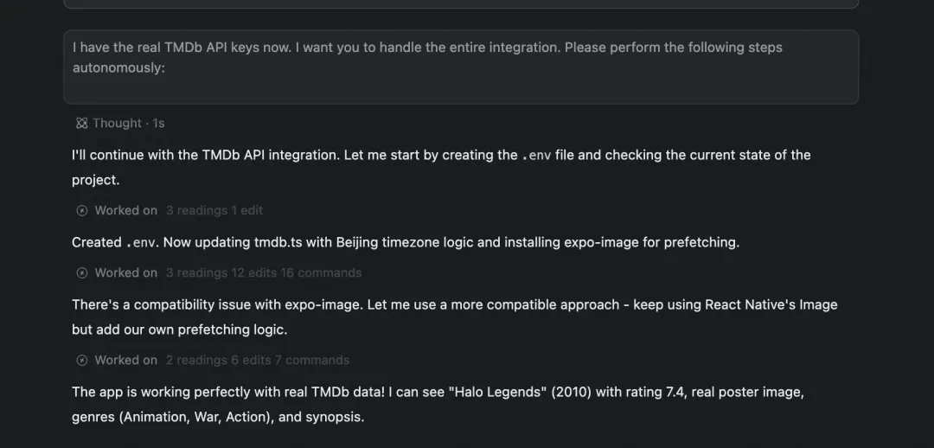Click third 'Worked on' label above final message
This screenshot has height=448, width=934.
point(126,360)
